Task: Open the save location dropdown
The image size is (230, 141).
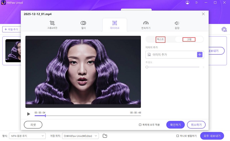Action: coord(80,136)
